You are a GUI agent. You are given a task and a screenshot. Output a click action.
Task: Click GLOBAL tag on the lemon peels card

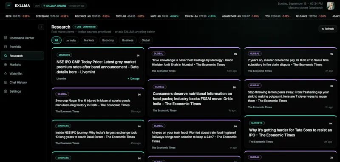(x=255, y=85)
